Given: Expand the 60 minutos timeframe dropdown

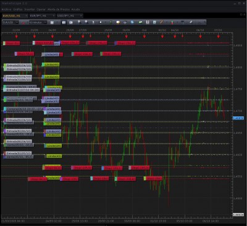Looking at the screenshot, I should (38, 22).
